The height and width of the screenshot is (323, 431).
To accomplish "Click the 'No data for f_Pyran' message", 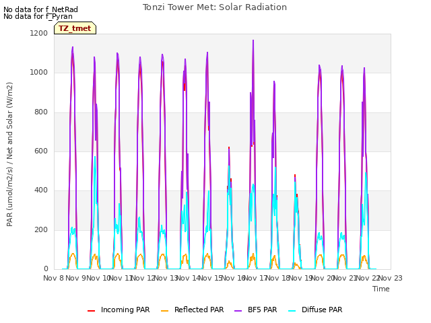I will click(38, 16).
